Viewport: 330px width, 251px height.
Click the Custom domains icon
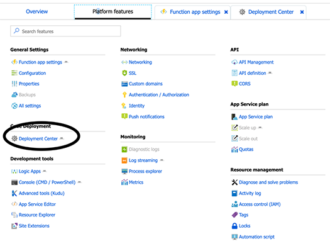click(124, 84)
